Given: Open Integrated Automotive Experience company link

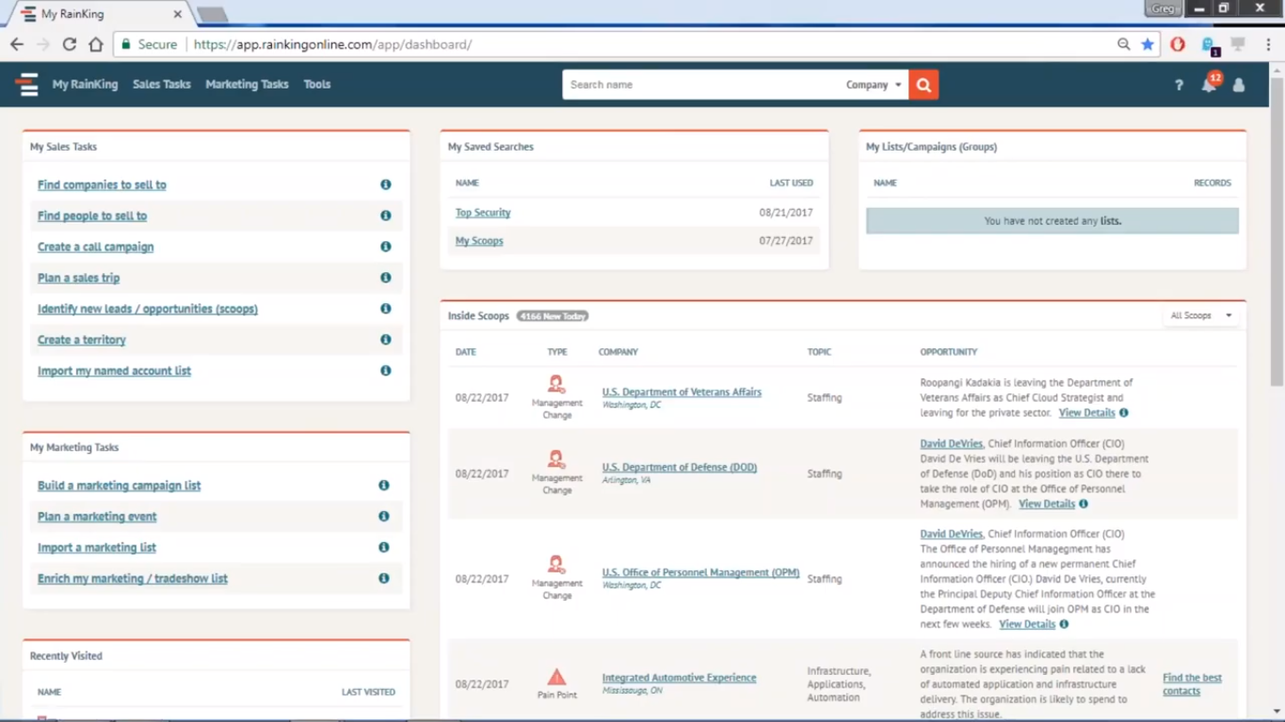Looking at the screenshot, I should (679, 678).
